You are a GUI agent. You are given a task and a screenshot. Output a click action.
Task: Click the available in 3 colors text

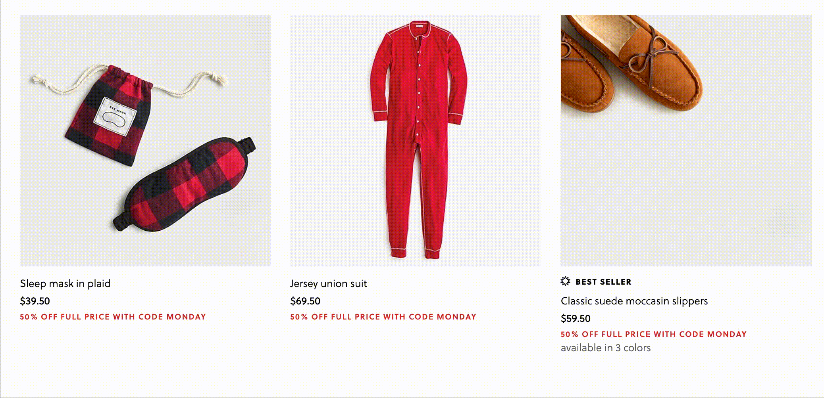coord(606,348)
